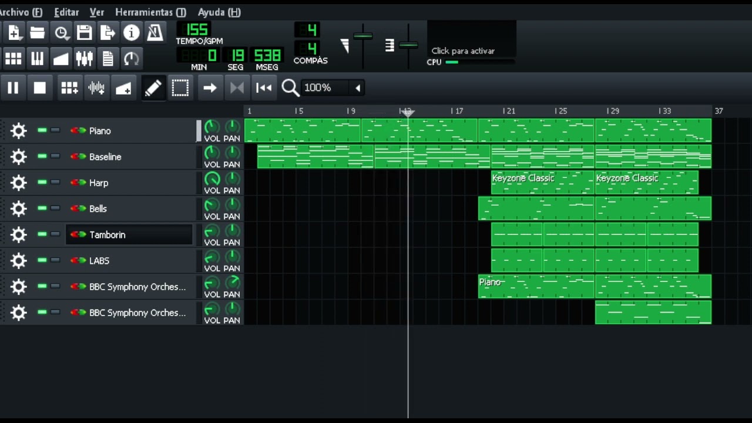Viewport: 752px width, 423px height.
Task: Select the dotted-rectangle selection mode
Action: tap(180, 88)
